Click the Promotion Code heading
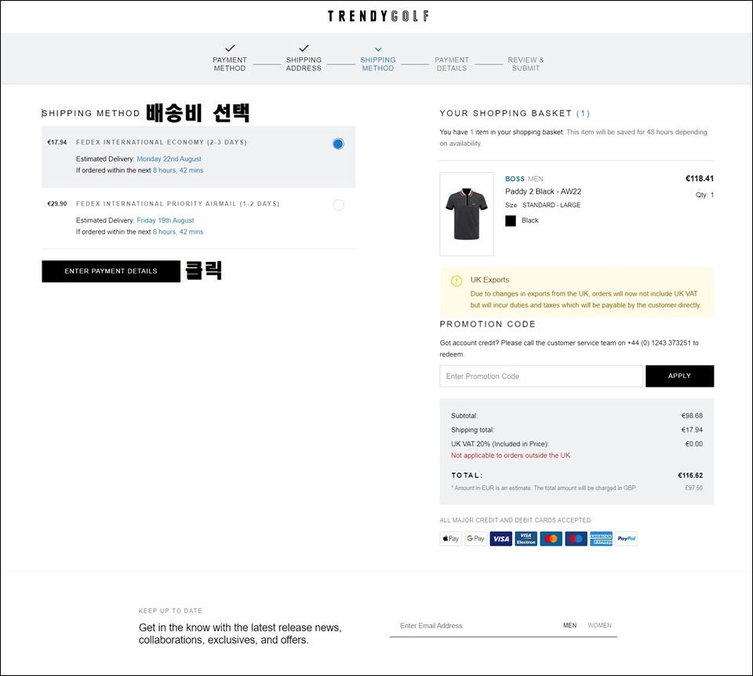 click(487, 324)
